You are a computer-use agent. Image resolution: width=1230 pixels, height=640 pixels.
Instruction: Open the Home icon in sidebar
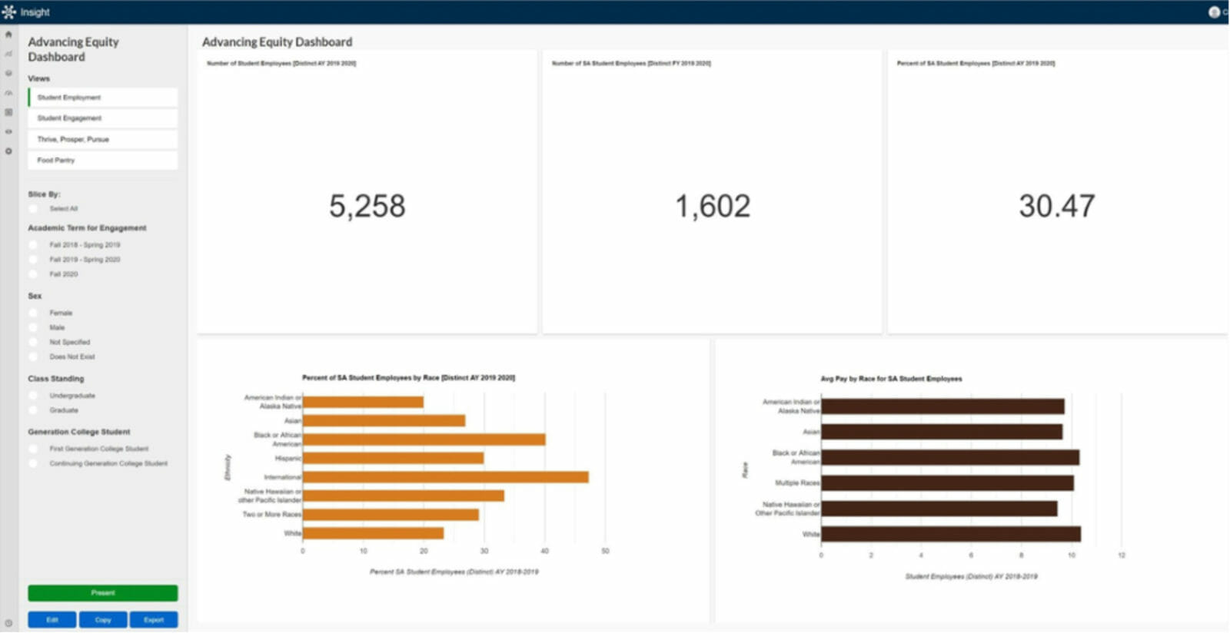8,35
